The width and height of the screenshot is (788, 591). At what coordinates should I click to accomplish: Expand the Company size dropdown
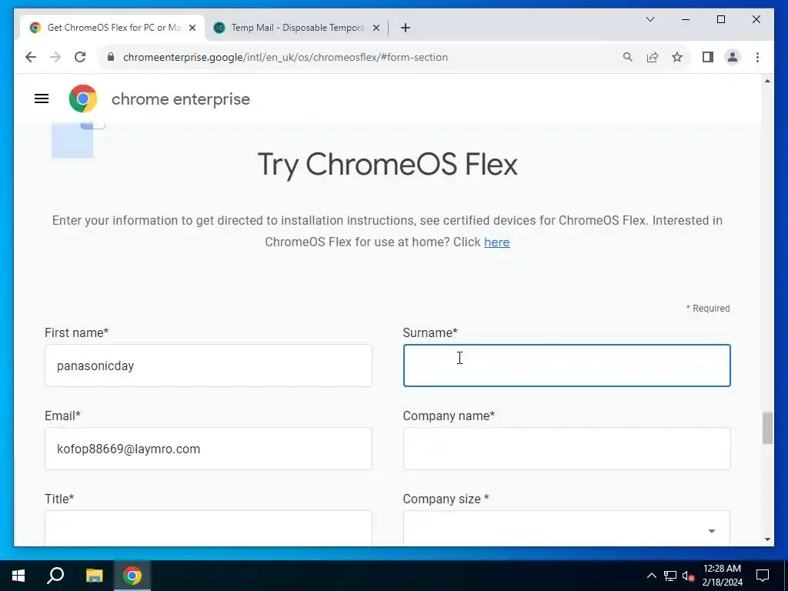(x=566, y=528)
